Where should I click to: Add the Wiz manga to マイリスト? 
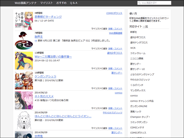pyautogui.click(x=99, y=69)
